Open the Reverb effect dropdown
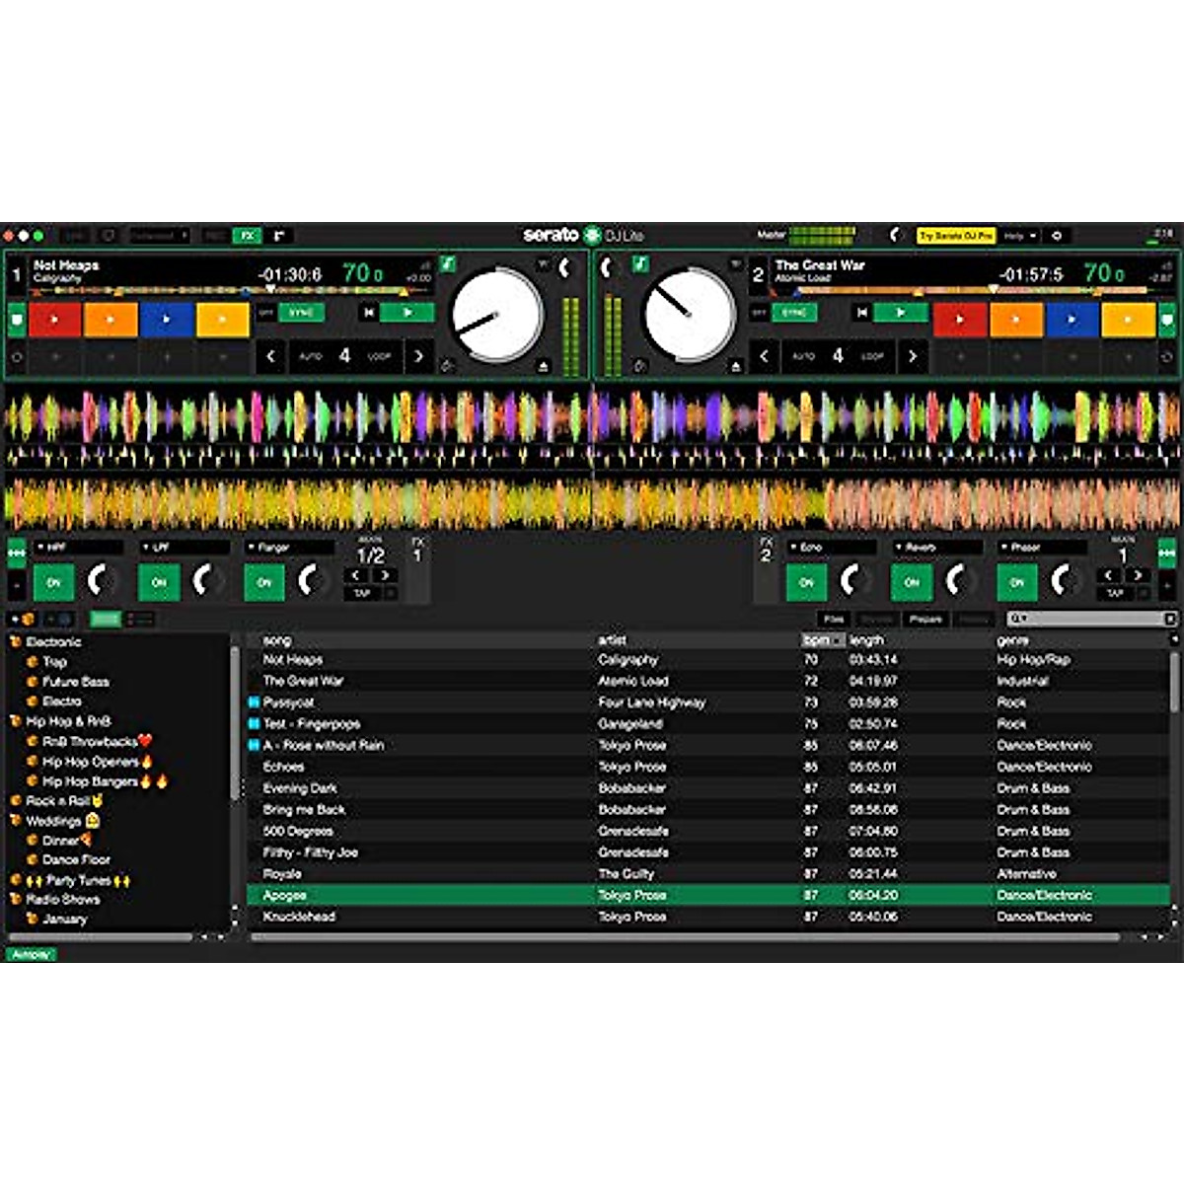This screenshot has width=1184, height=1184. click(937, 548)
